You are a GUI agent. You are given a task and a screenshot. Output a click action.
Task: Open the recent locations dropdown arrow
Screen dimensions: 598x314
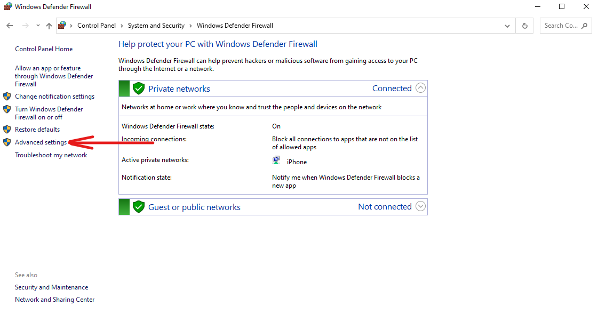click(x=38, y=26)
